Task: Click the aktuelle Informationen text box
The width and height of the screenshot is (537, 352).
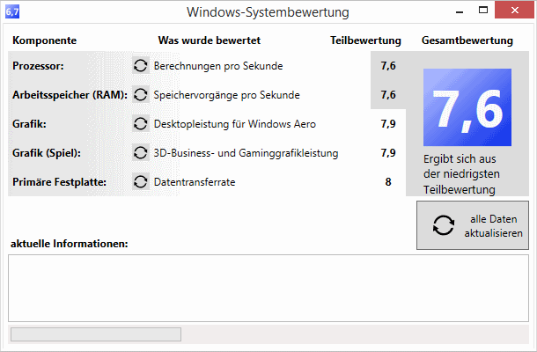Action: tap(268, 288)
